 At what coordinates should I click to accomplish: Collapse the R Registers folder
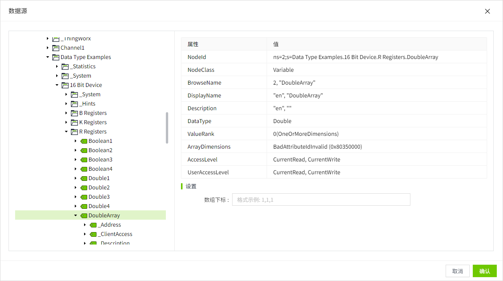point(66,132)
